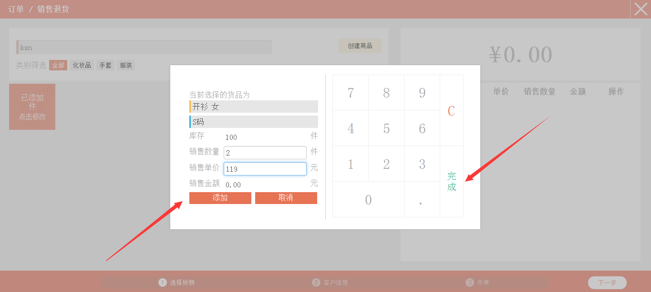Filter by 化妆品 category
The width and height of the screenshot is (651, 292).
[82, 65]
